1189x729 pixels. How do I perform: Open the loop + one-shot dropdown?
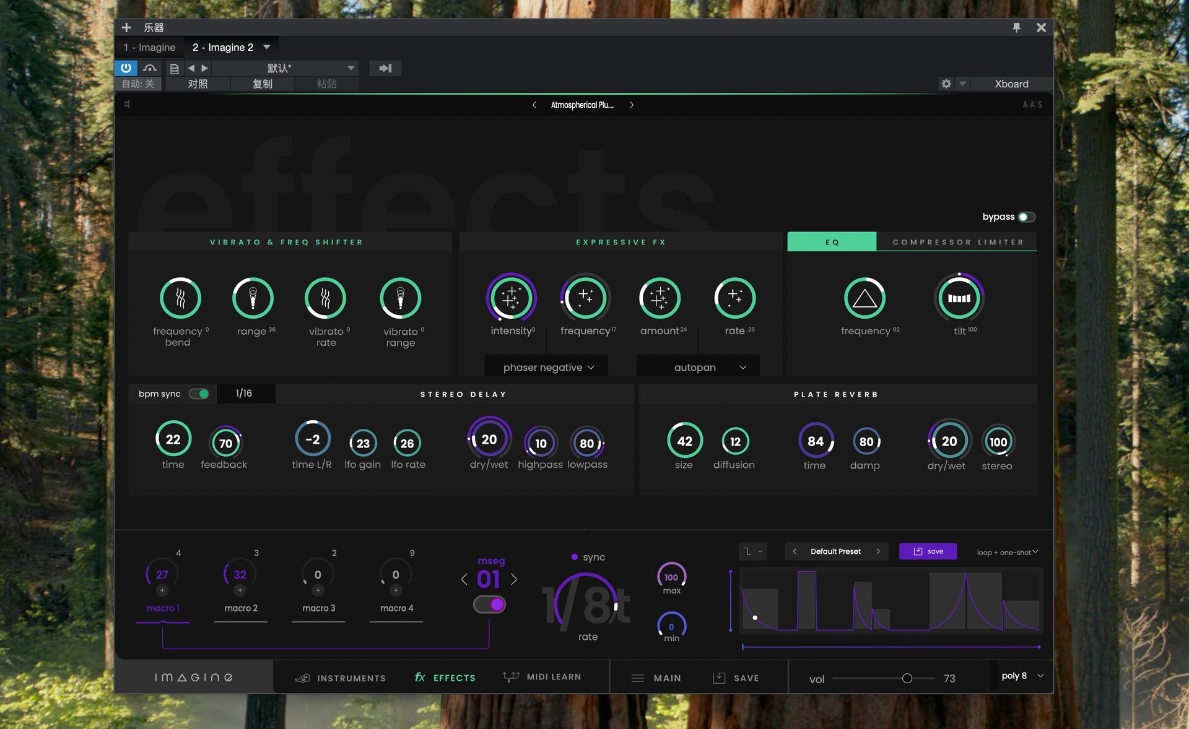click(x=1007, y=551)
